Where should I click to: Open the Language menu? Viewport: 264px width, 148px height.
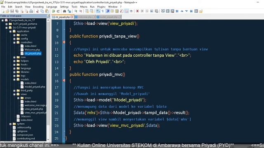tap(52, 7)
